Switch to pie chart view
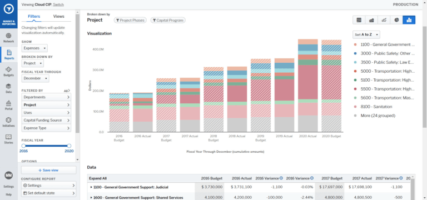The height and width of the screenshot is (200, 427). (396, 20)
